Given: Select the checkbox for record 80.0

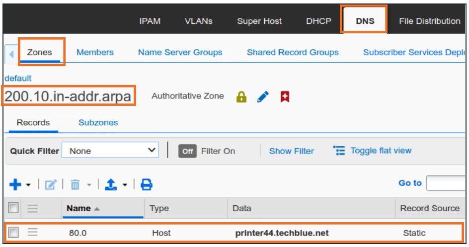Looking at the screenshot, I should click(x=14, y=232).
